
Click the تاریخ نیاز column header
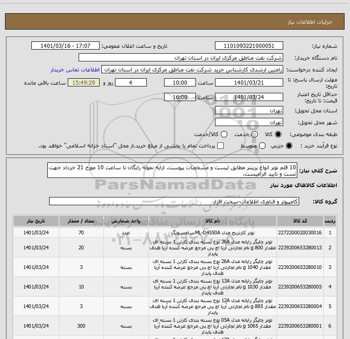click(36, 221)
